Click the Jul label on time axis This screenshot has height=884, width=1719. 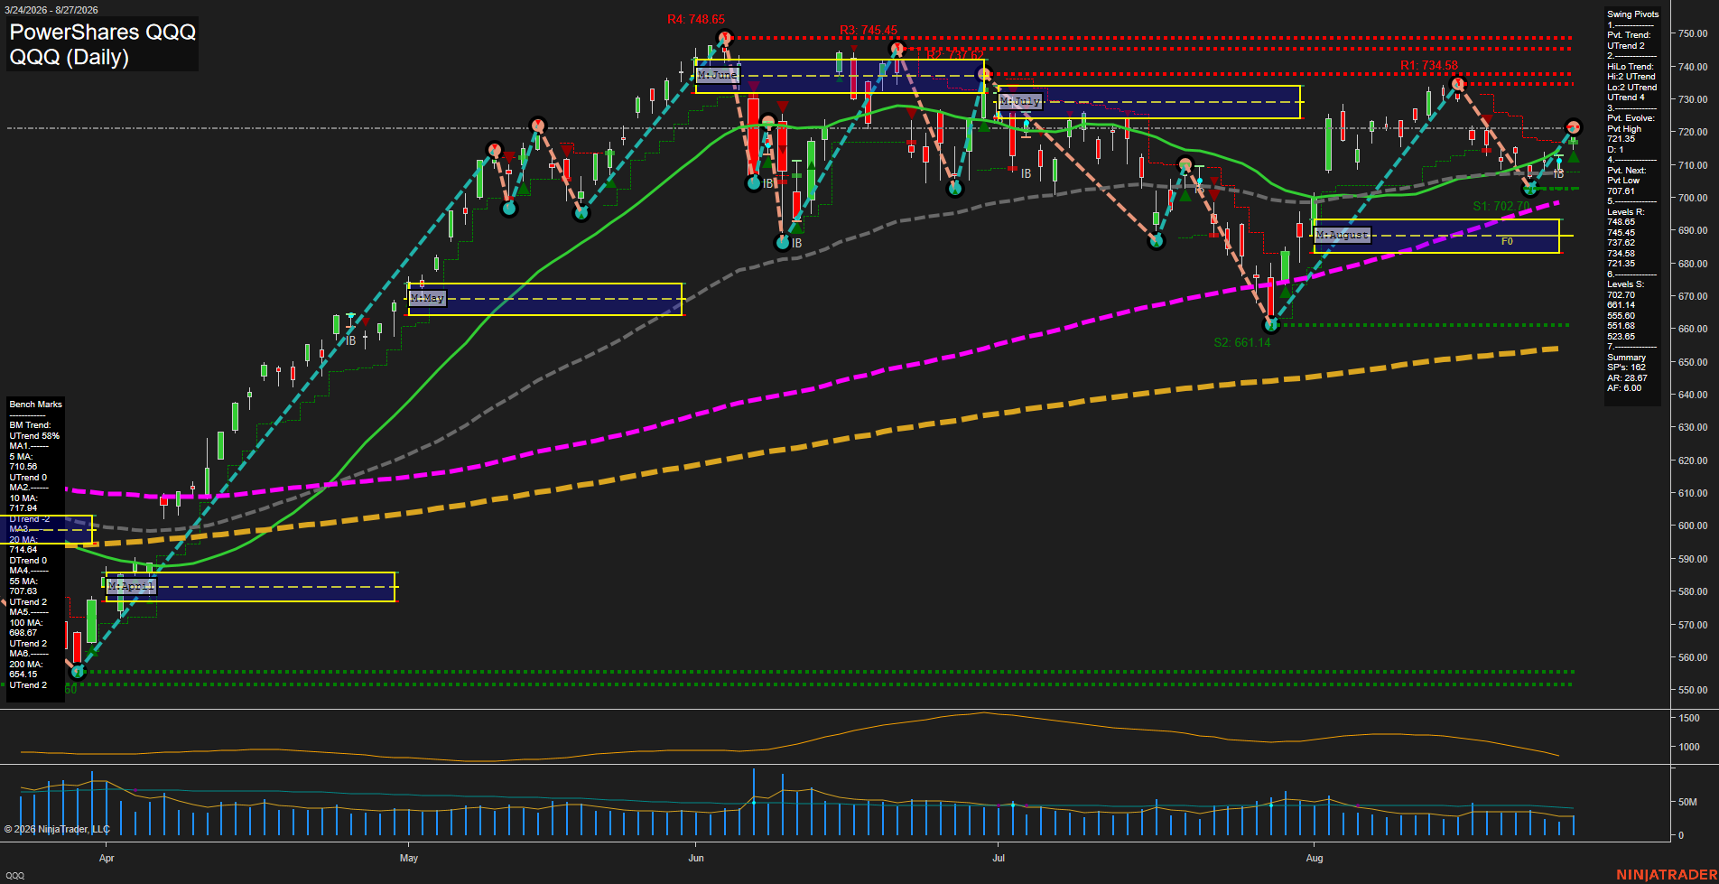[999, 858]
